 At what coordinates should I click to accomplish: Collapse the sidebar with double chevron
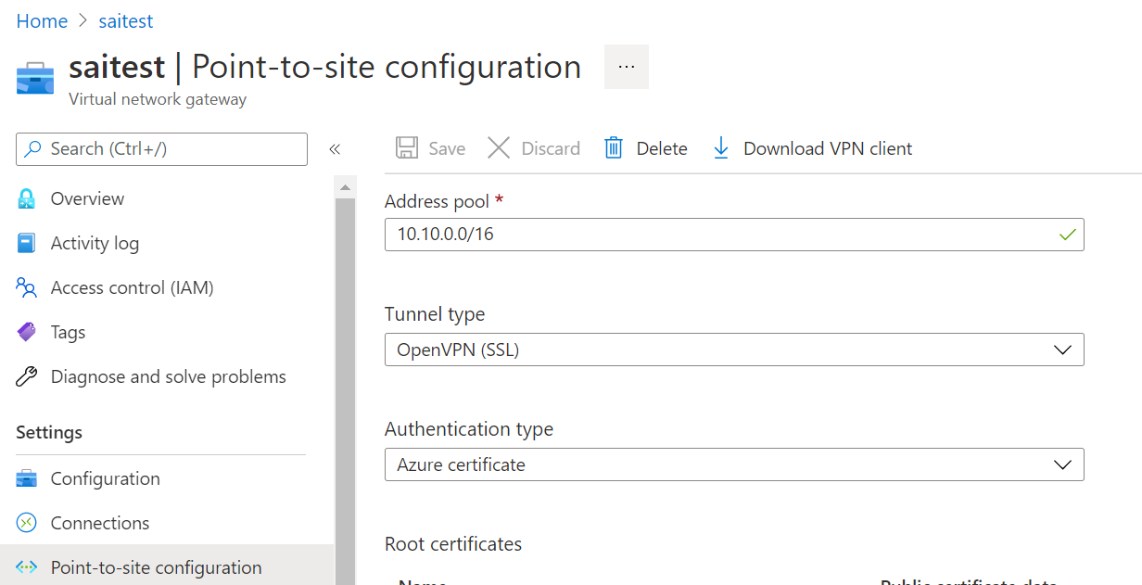(335, 149)
